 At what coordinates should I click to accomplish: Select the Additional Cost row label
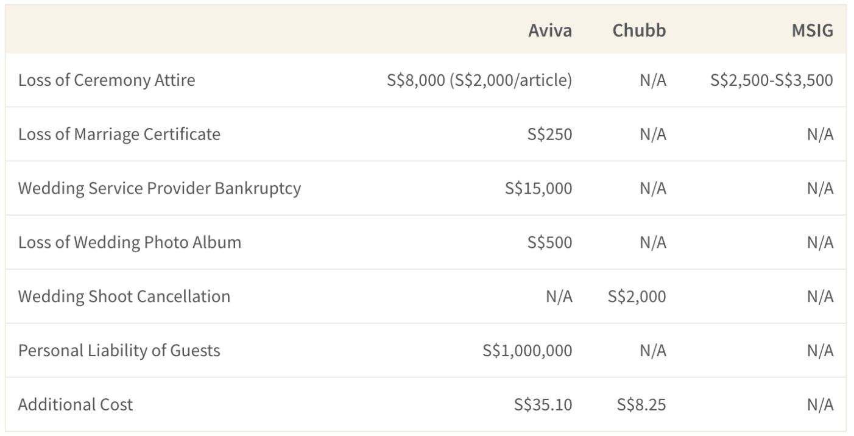[76, 405]
